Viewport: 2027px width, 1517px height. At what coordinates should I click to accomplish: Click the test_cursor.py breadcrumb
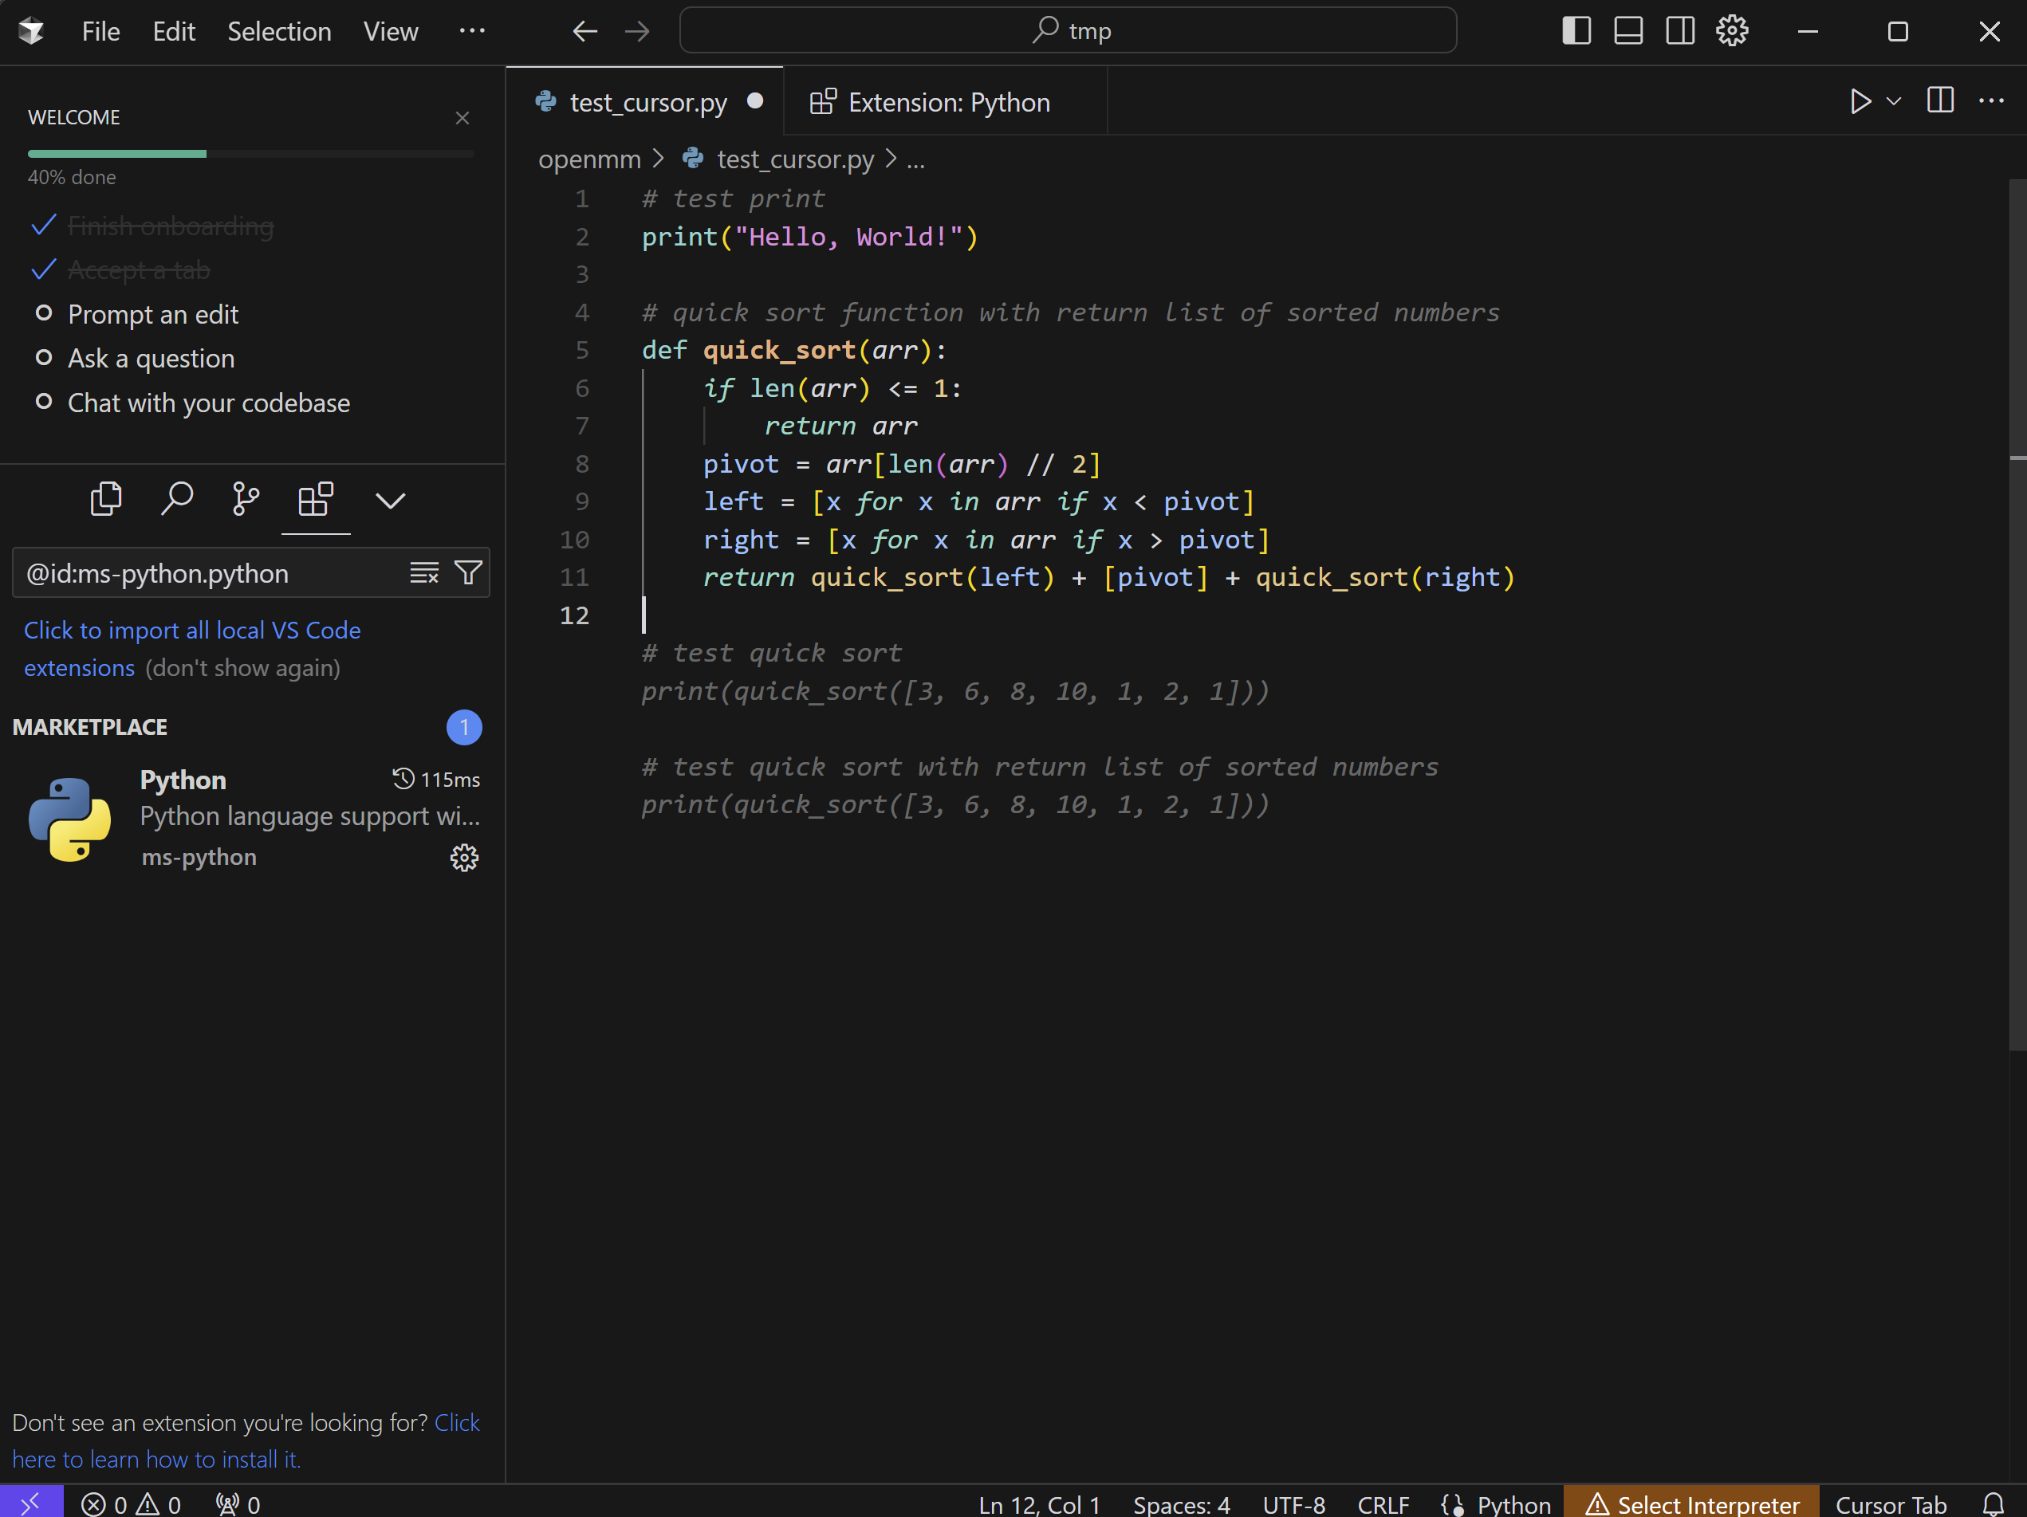click(x=794, y=159)
